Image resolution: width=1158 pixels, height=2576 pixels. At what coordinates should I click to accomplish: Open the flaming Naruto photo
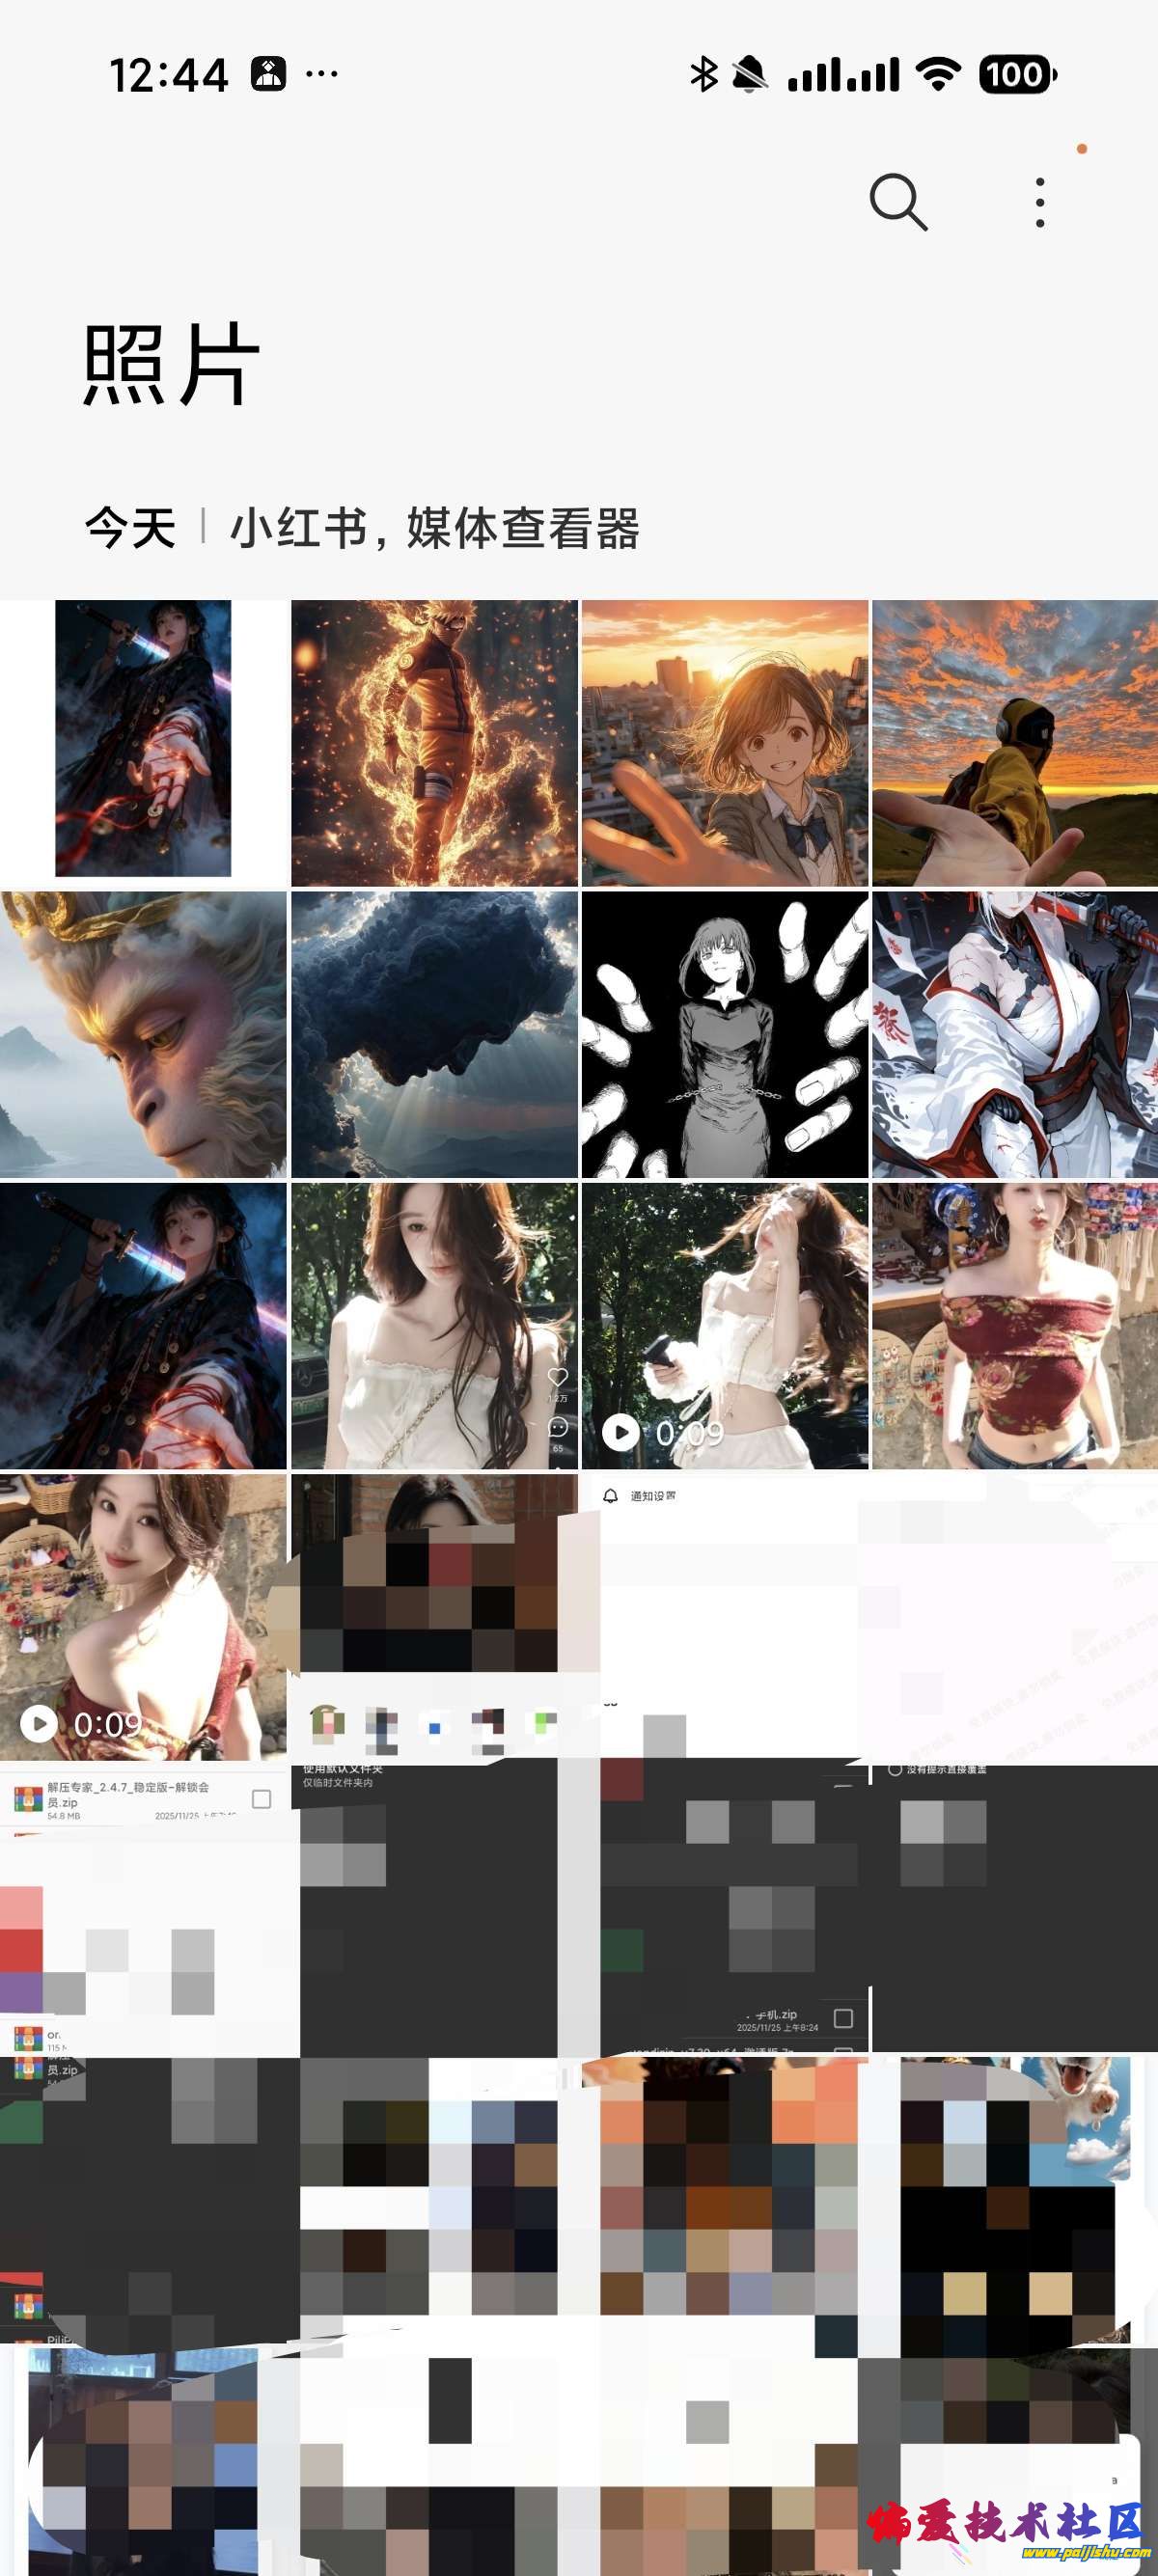[434, 743]
